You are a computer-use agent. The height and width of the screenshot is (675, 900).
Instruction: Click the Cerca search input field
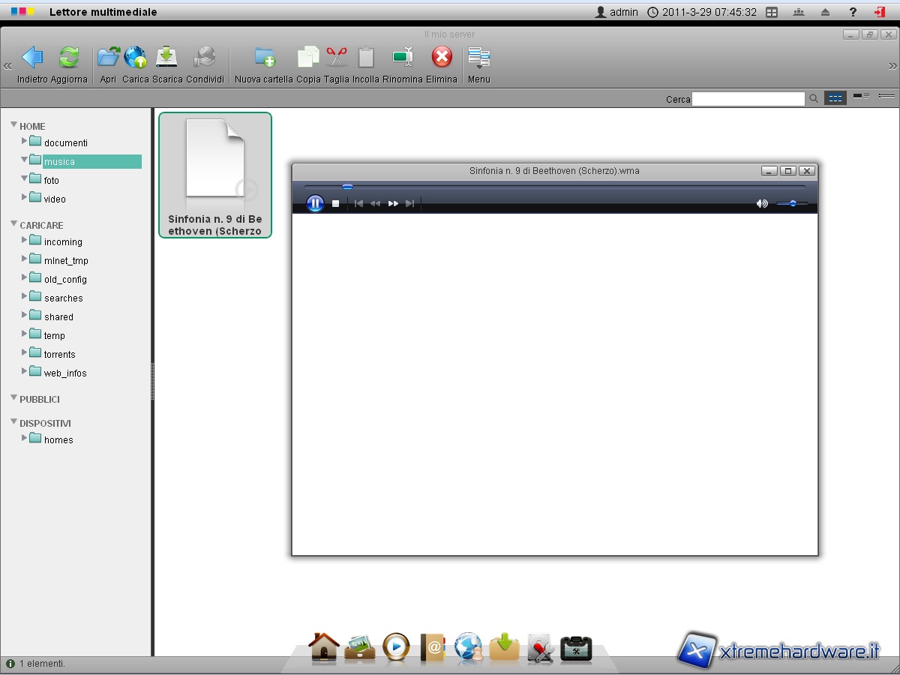click(748, 99)
